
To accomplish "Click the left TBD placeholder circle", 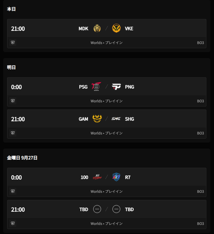I will click(x=97, y=209).
